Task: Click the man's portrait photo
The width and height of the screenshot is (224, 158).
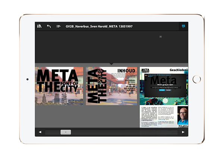Action: [x=183, y=116]
